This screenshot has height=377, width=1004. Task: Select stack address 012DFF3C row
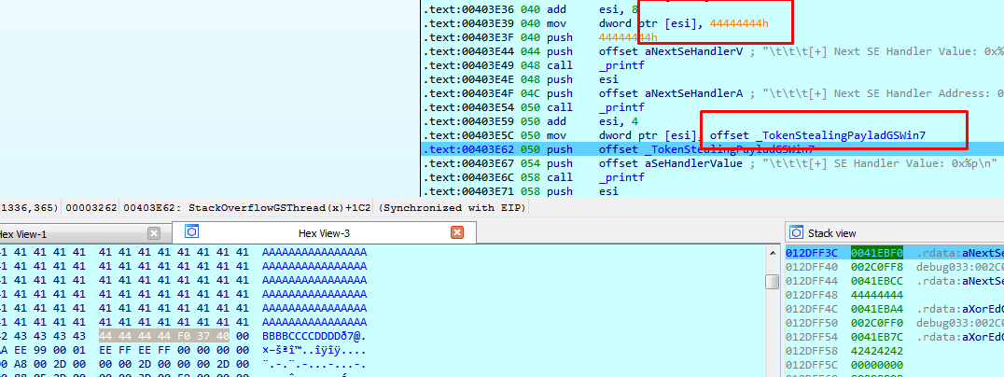[x=810, y=253]
